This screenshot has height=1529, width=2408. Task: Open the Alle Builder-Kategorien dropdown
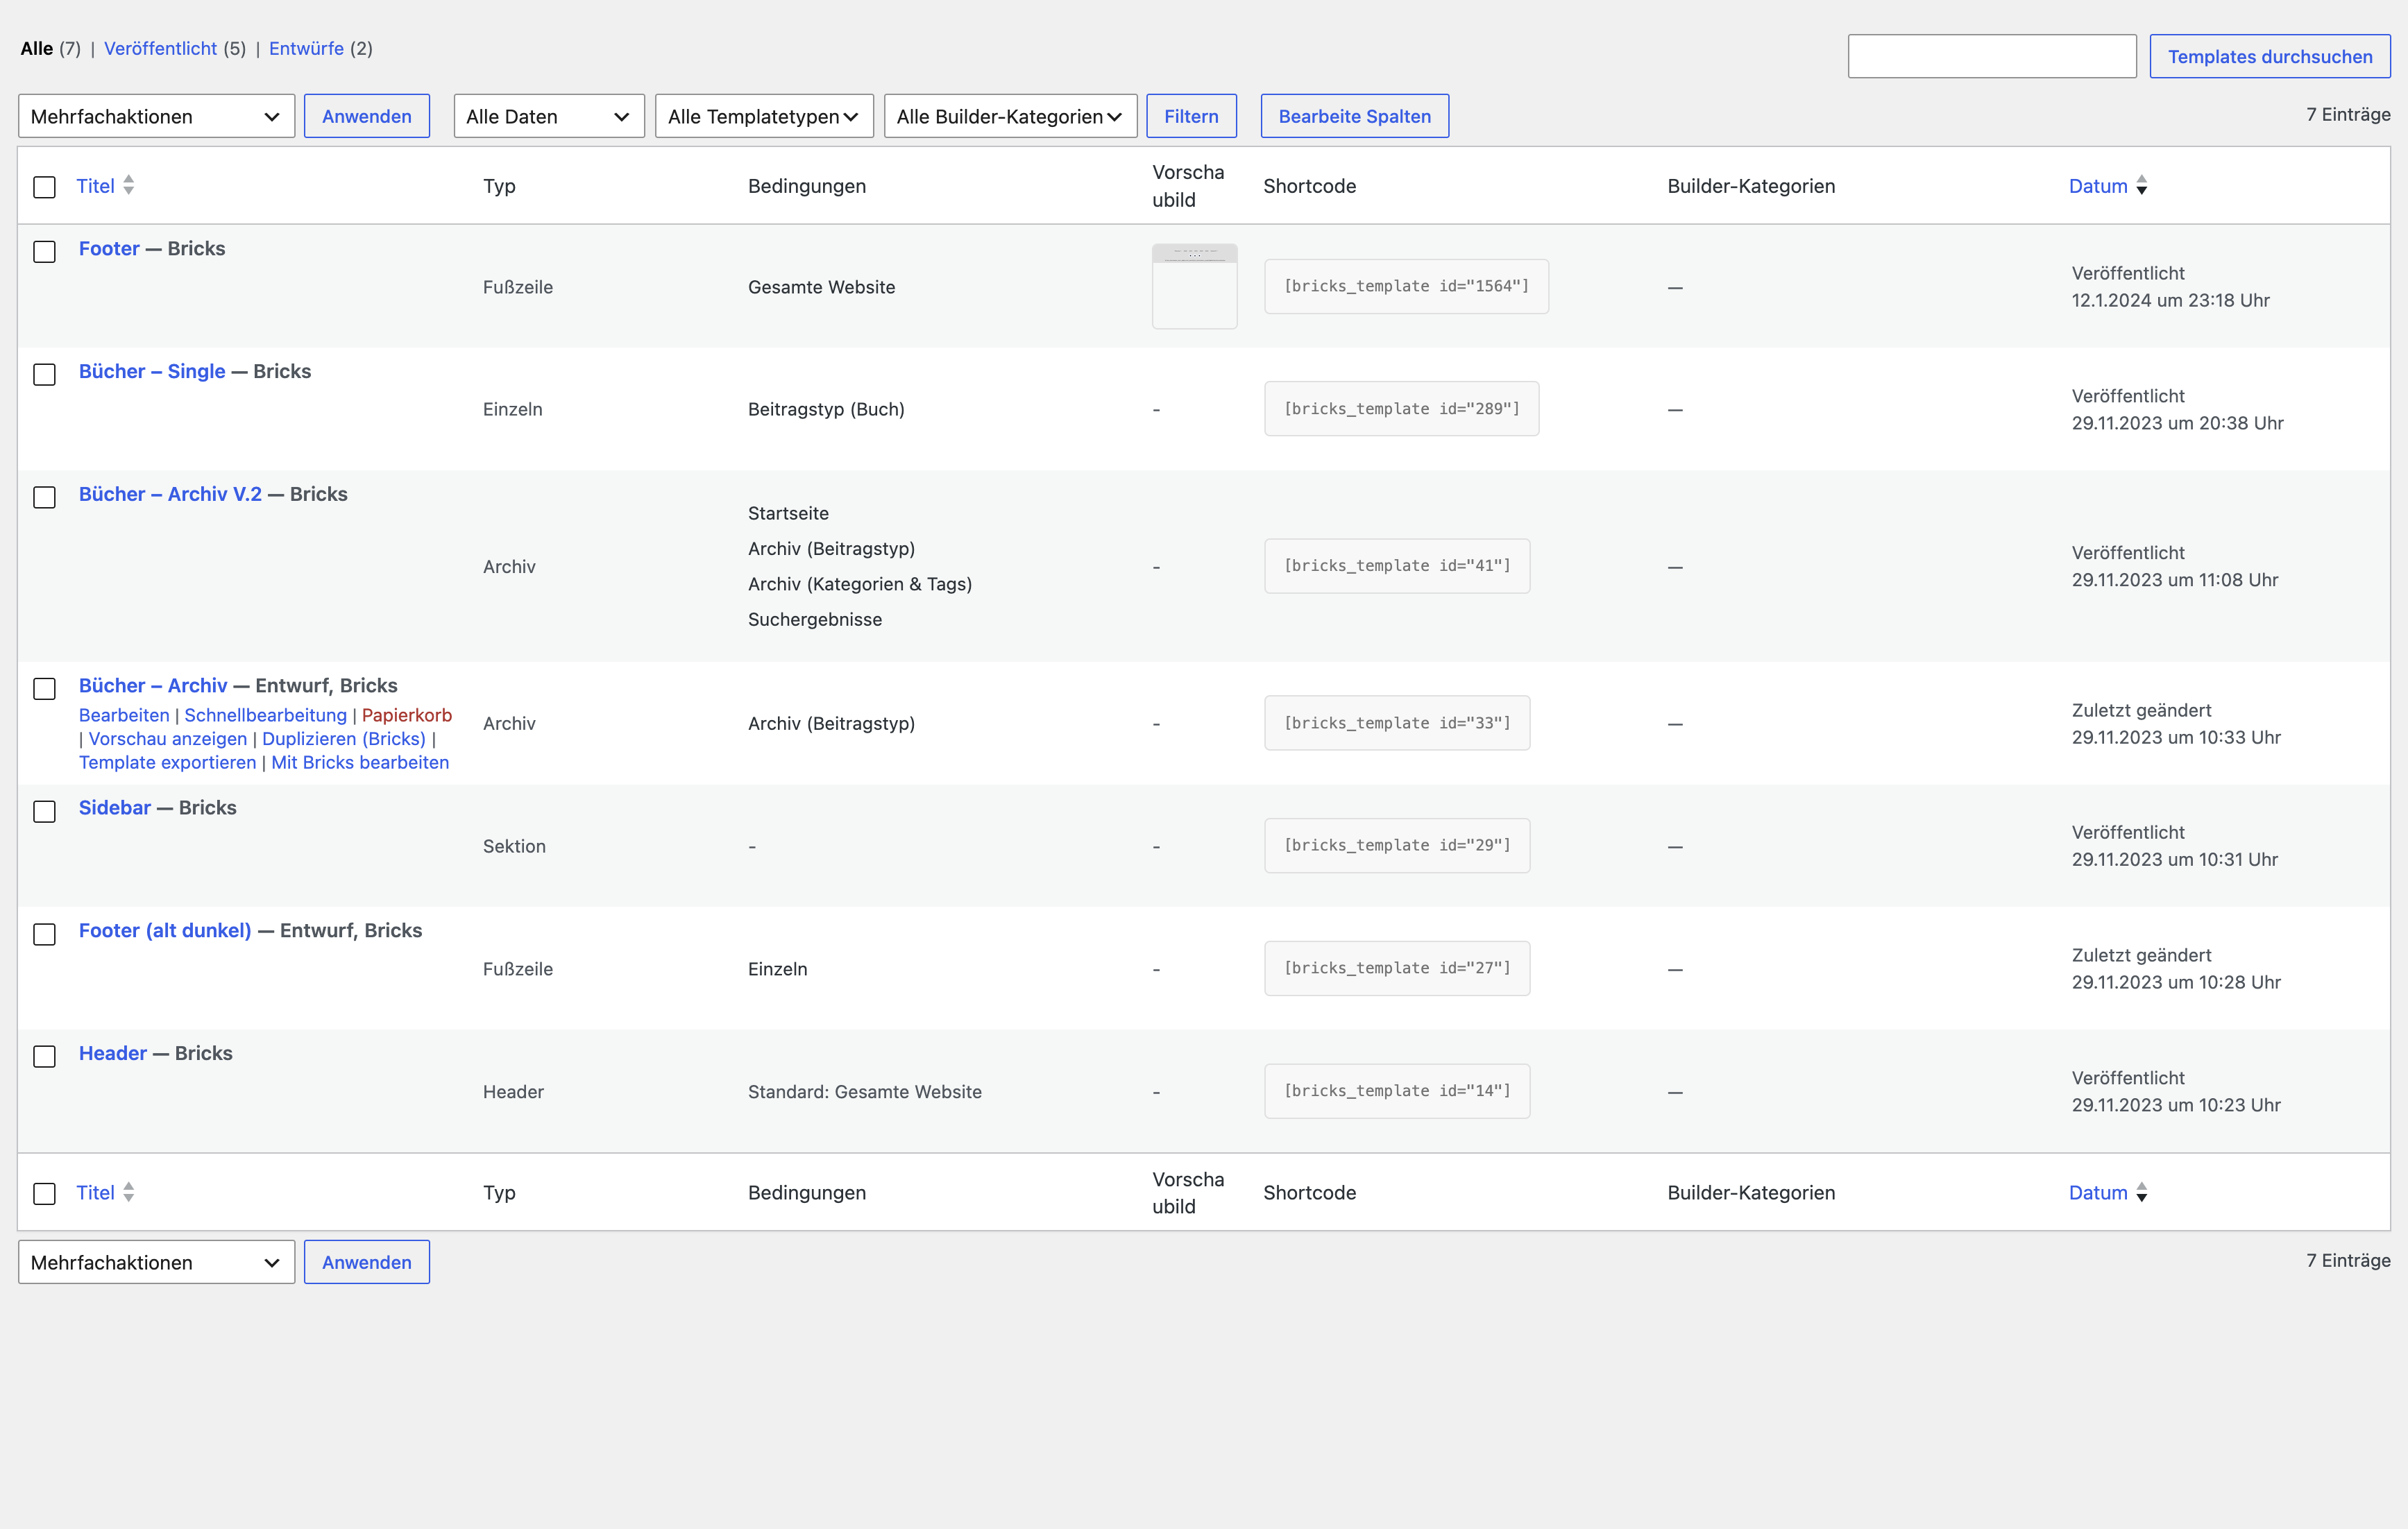pyautogui.click(x=1010, y=116)
